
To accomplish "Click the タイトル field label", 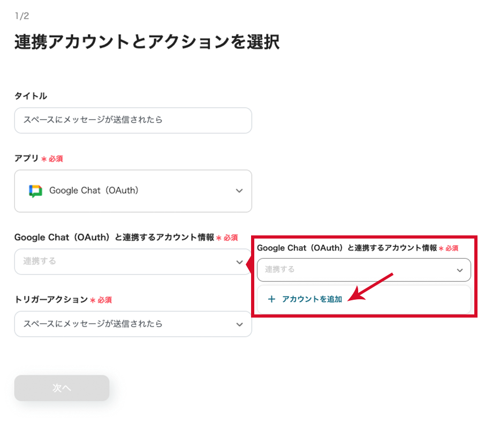I will tap(31, 96).
